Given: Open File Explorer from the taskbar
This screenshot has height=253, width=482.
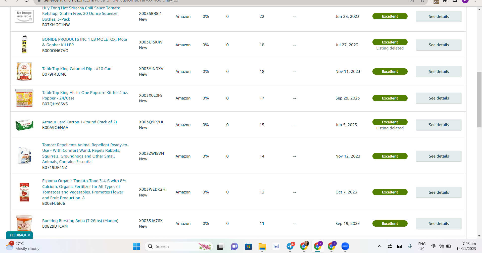Looking at the screenshot, I should point(262,246).
